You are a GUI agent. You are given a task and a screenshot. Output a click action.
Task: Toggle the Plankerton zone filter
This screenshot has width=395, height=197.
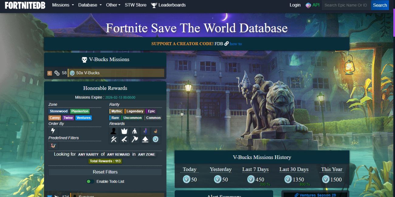point(80,111)
